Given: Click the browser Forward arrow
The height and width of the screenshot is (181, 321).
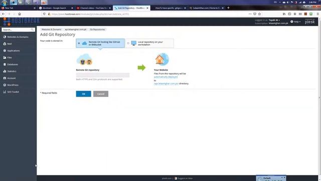Looking at the screenshot, I should pos(9,14).
